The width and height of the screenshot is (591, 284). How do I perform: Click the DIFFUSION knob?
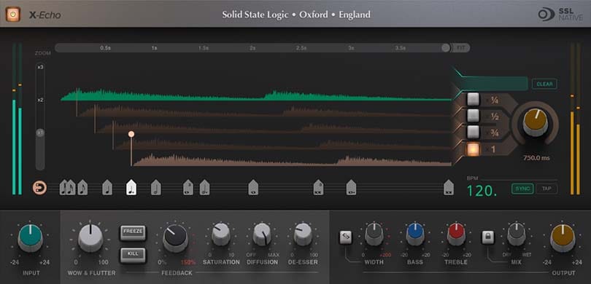point(262,234)
